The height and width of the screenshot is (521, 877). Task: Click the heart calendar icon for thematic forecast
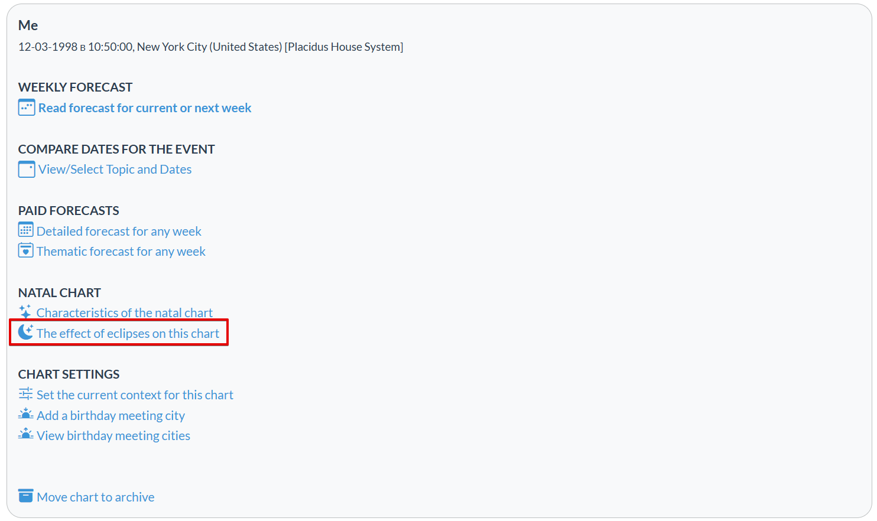26,250
